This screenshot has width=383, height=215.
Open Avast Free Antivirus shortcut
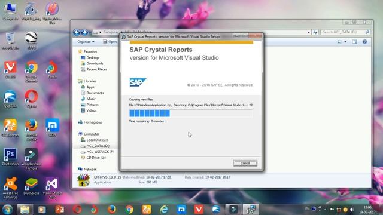(x=10, y=188)
